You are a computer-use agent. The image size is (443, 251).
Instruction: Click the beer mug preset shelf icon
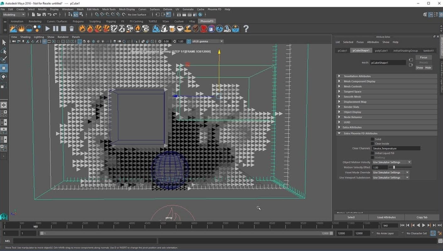[172, 29]
